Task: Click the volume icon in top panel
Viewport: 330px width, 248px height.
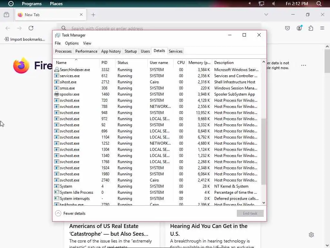Action: click(x=273, y=4)
